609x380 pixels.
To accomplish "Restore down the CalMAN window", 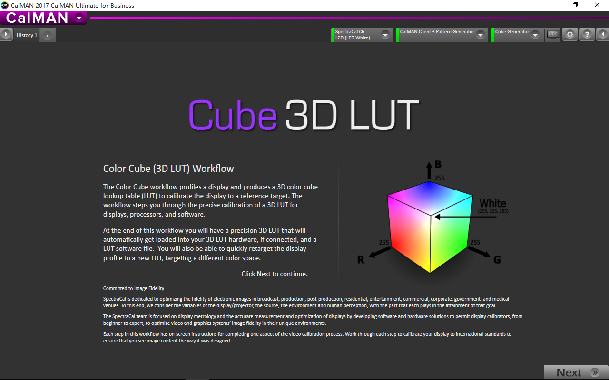I will 575,5.
